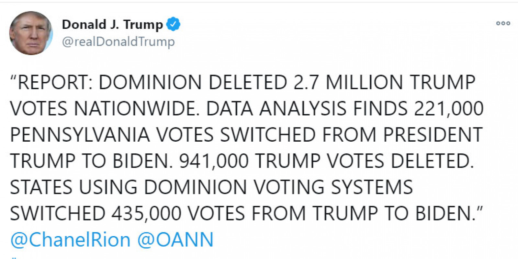Click the line starting "SWITCHED 435,000 VOTES"

point(246,214)
